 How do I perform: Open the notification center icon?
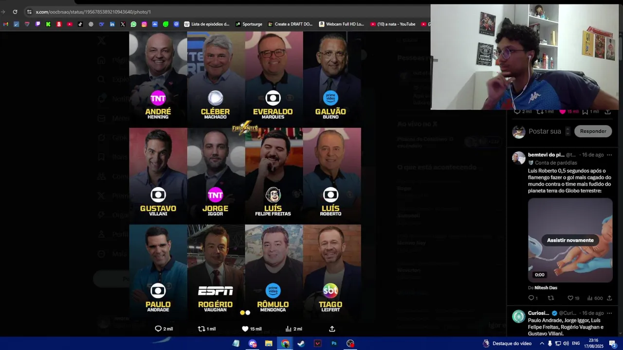[x=613, y=344]
